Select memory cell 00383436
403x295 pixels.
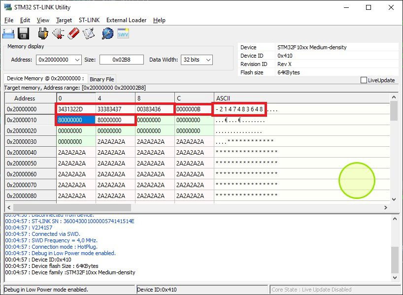[x=155, y=109]
